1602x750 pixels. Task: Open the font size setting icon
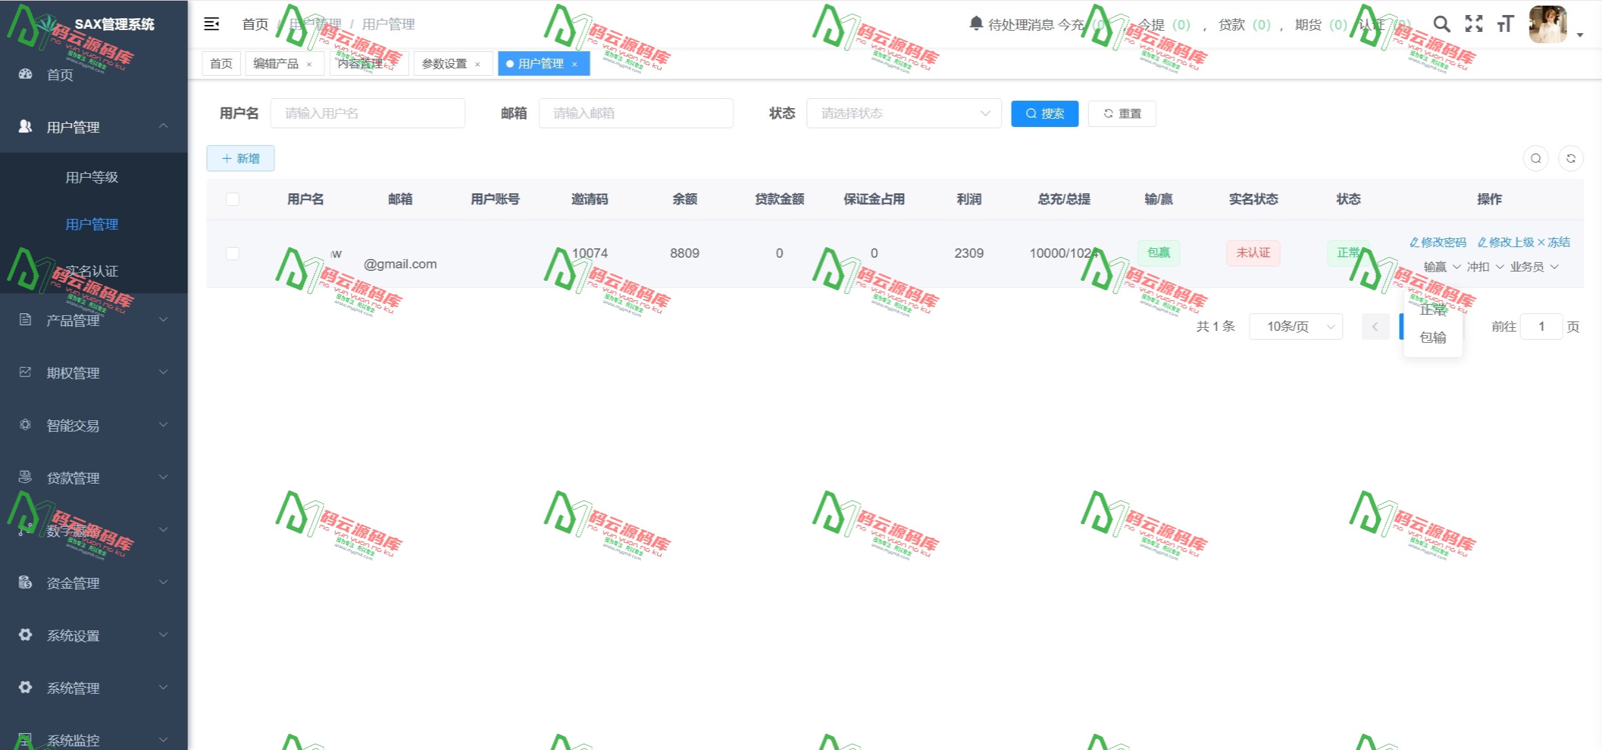pyautogui.click(x=1506, y=24)
